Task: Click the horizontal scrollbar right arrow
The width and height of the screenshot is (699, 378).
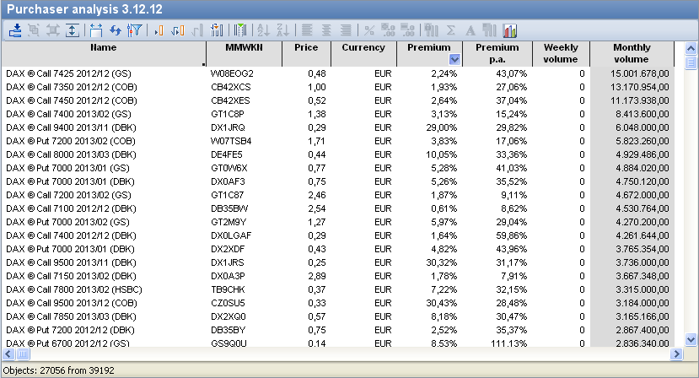Action: (x=676, y=354)
